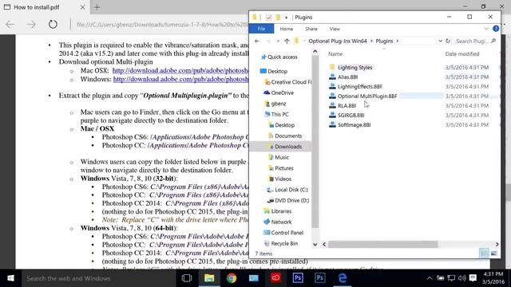The width and height of the screenshot is (511, 287).
Task: Sort by Date modified column
Action: click(462, 54)
